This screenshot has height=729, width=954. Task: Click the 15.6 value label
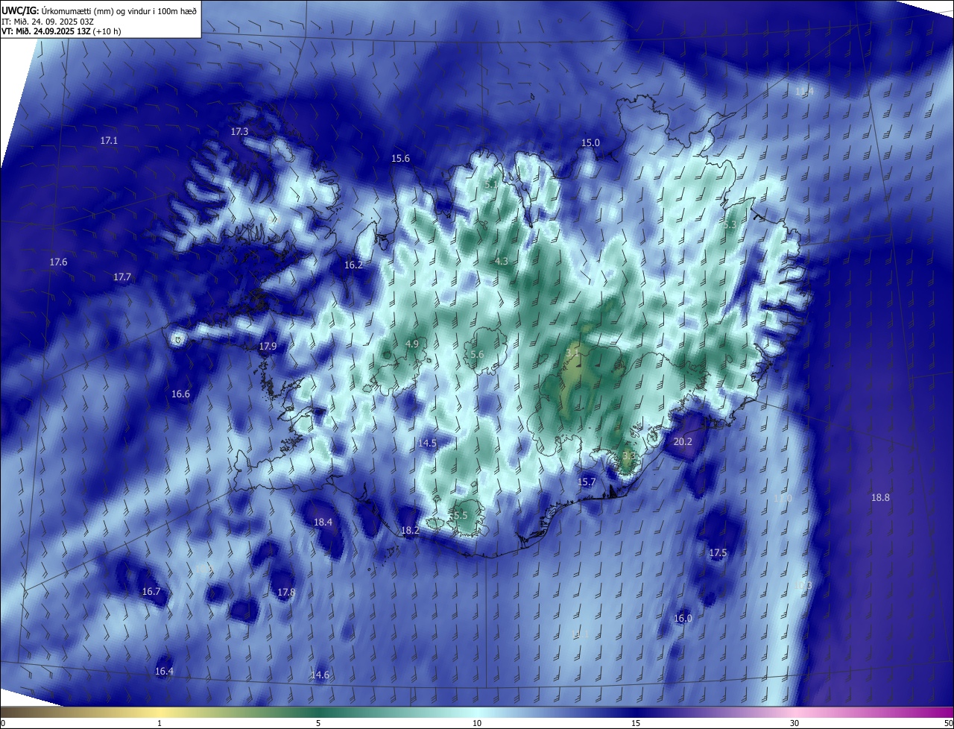[400, 158]
